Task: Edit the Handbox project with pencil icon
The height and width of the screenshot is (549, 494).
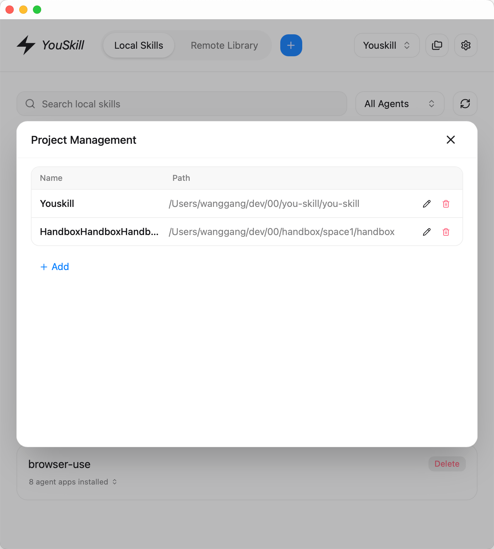Action: click(x=426, y=232)
